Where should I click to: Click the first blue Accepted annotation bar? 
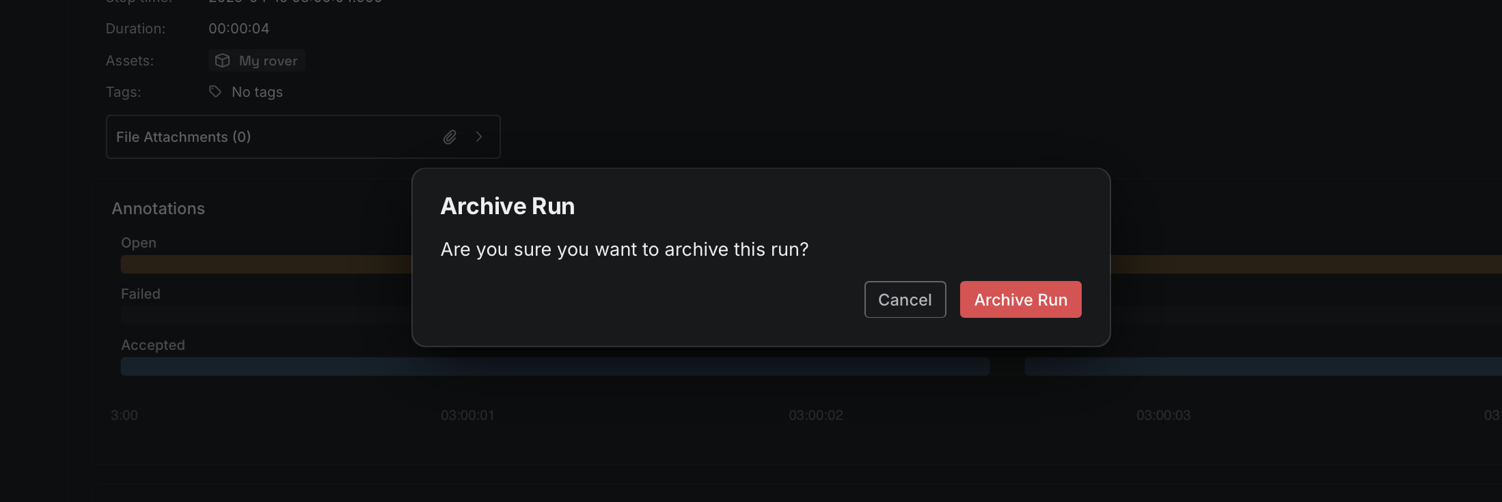coord(555,366)
